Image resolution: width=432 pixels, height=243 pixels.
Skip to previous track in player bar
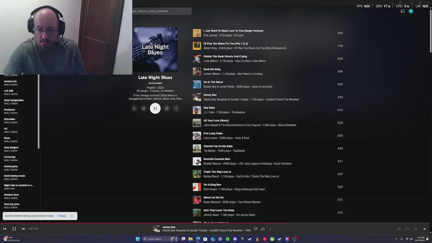[5, 229]
